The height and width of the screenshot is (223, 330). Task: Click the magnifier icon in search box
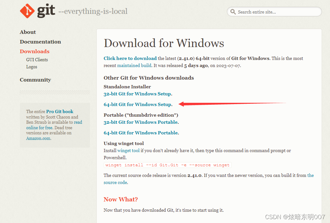(x=233, y=12)
